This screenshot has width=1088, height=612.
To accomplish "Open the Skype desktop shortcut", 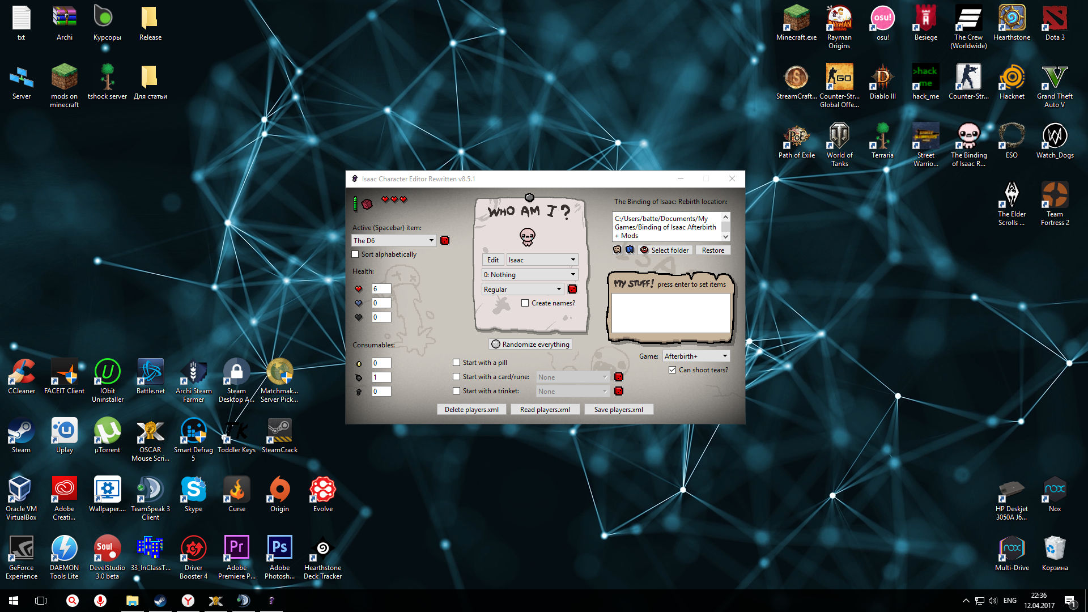I will click(x=193, y=495).
